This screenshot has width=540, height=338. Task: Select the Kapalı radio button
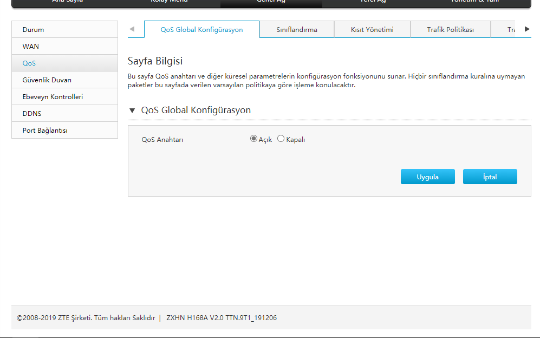pyautogui.click(x=281, y=139)
